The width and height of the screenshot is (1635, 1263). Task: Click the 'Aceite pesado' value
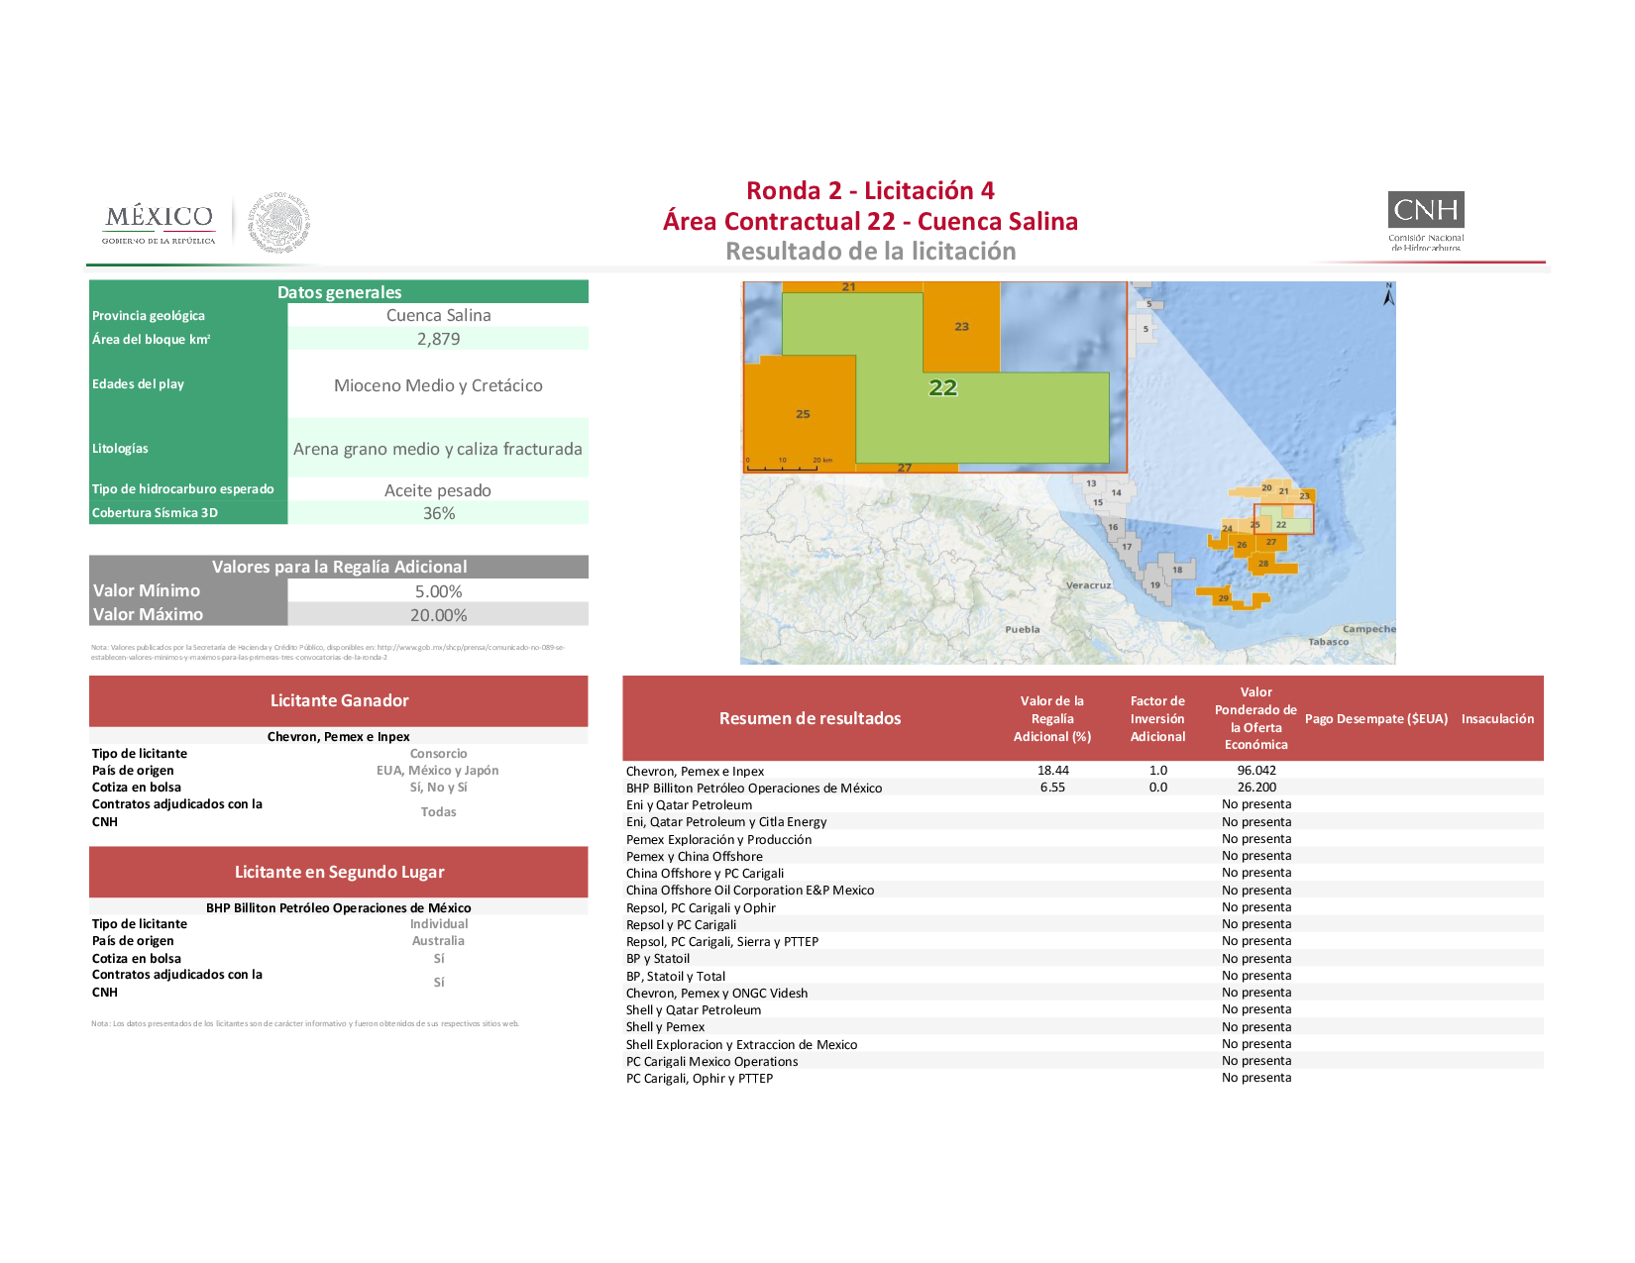[x=438, y=490]
